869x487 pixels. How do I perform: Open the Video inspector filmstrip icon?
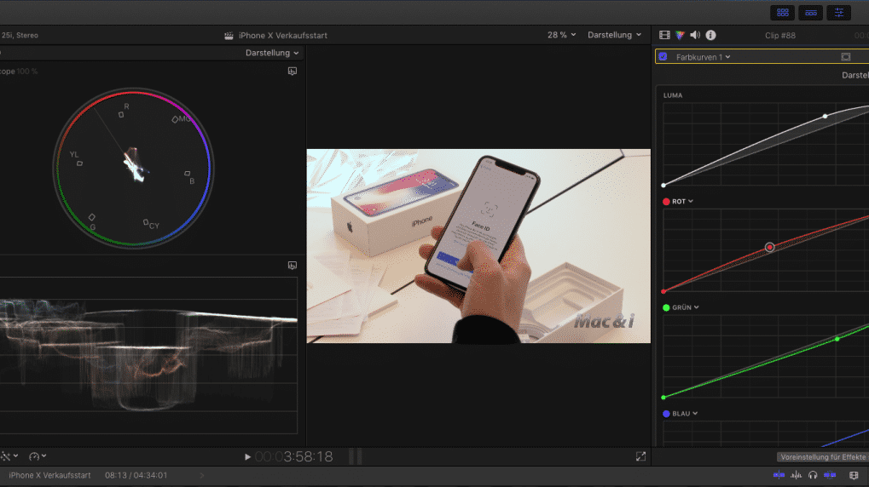click(664, 35)
